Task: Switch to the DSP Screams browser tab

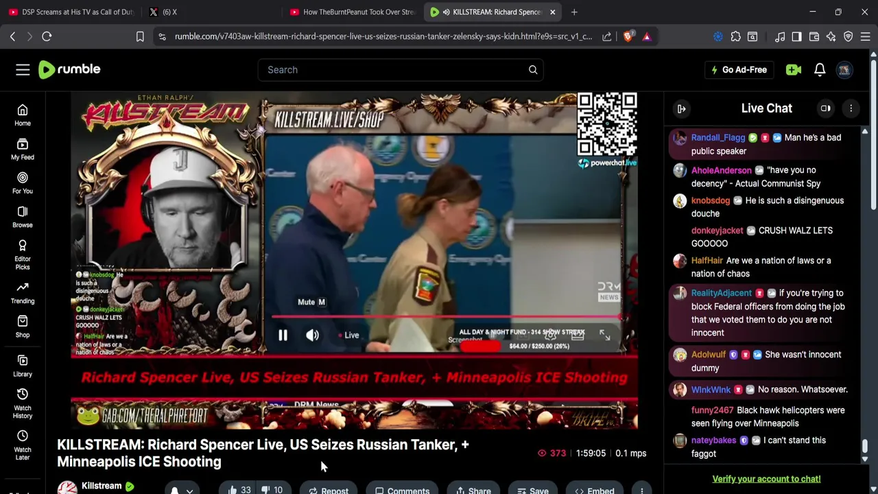Action: tap(71, 12)
